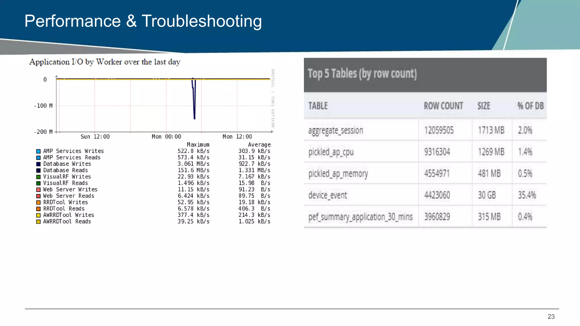
Task: Click the Mon 00:00 axis label
Action: click(166, 137)
